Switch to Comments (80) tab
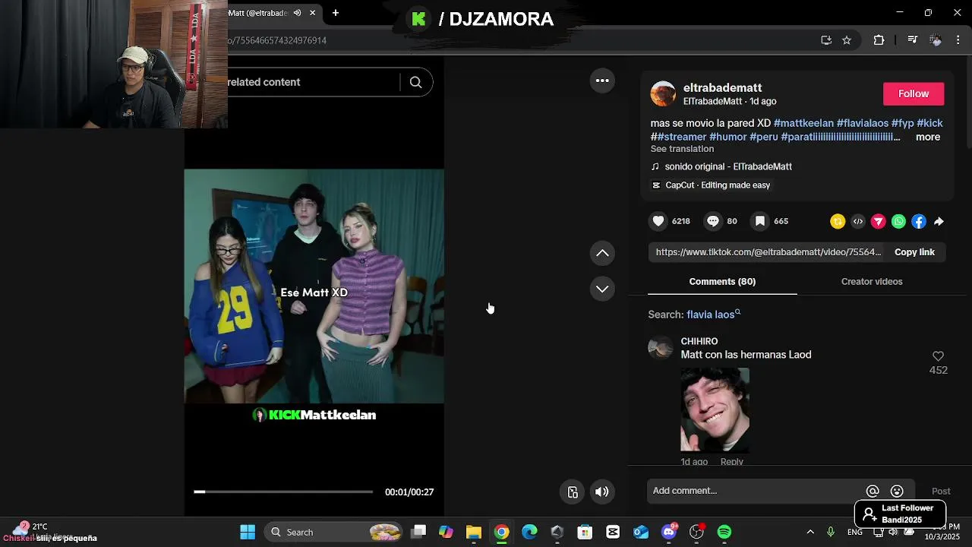The height and width of the screenshot is (547, 972). (x=722, y=282)
